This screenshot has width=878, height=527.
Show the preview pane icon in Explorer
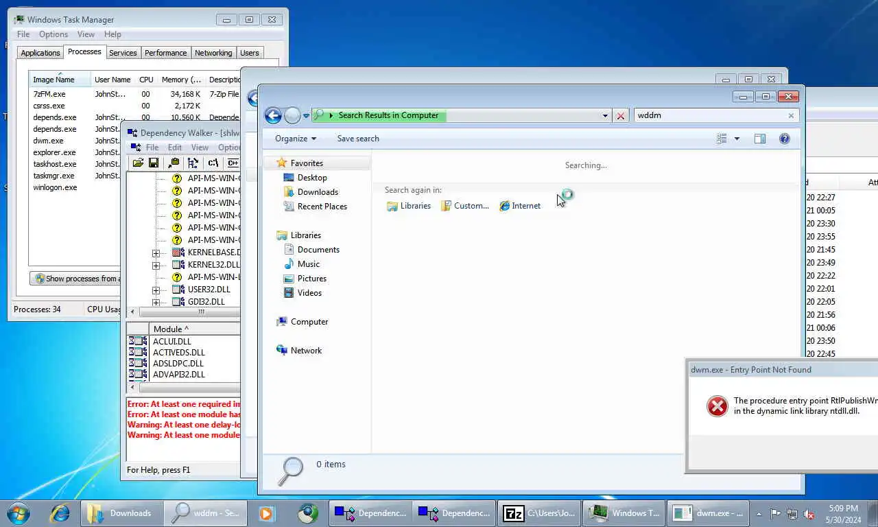[x=760, y=139]
